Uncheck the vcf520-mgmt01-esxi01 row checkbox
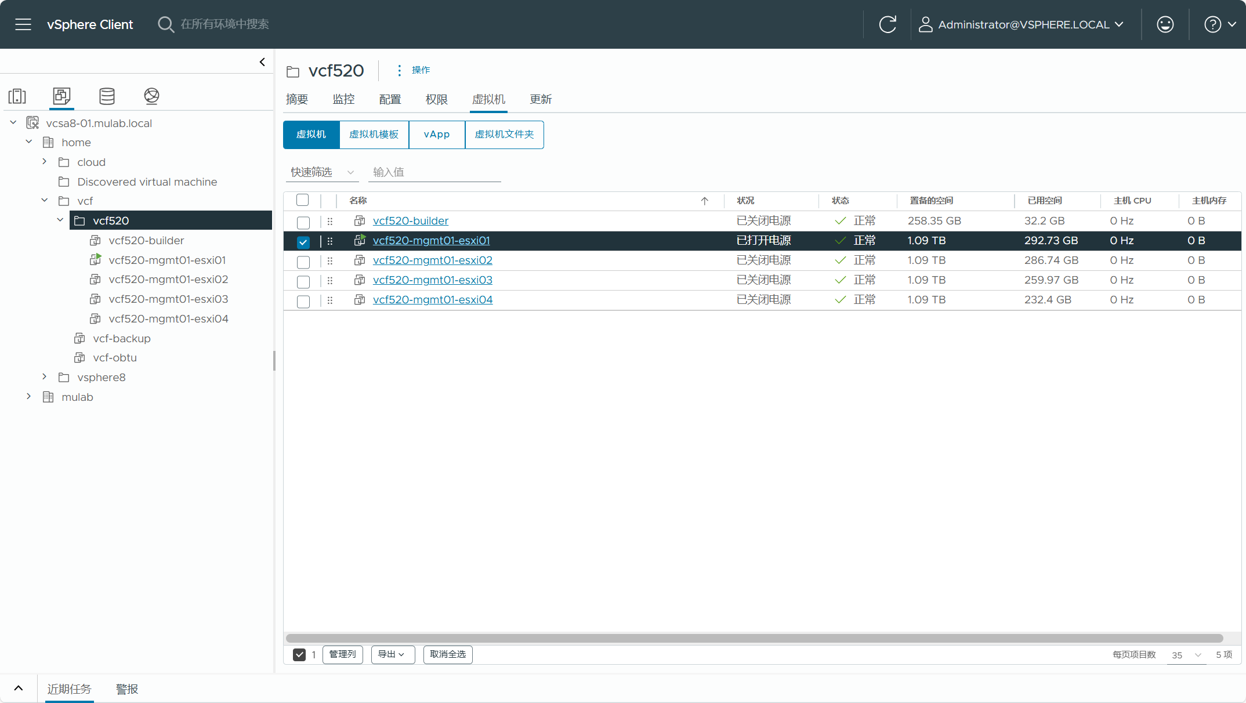 point(303,242)
